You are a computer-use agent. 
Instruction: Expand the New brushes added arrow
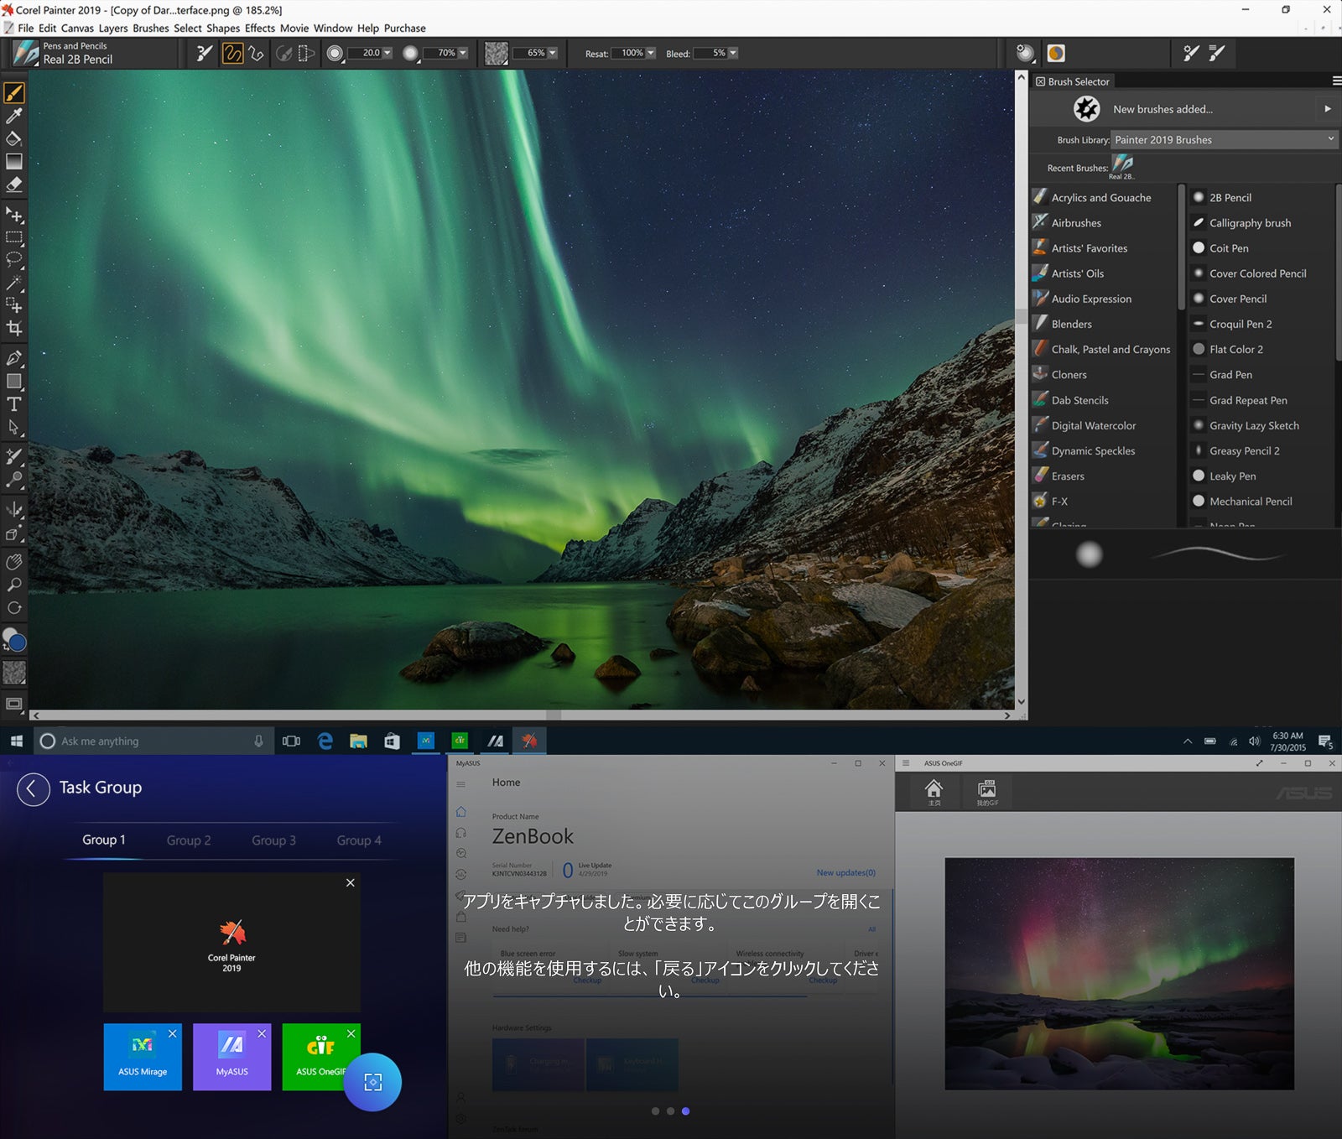point(1327,109)
